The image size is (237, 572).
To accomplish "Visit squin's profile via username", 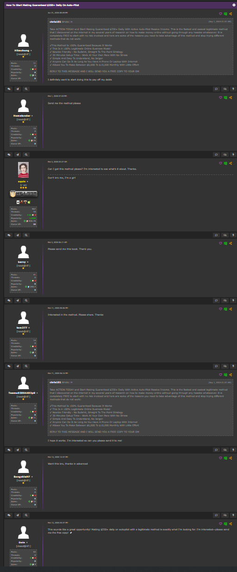I will 22,181.
